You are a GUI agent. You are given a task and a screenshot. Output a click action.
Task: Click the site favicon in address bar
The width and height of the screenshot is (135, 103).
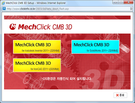pos(4,9)
